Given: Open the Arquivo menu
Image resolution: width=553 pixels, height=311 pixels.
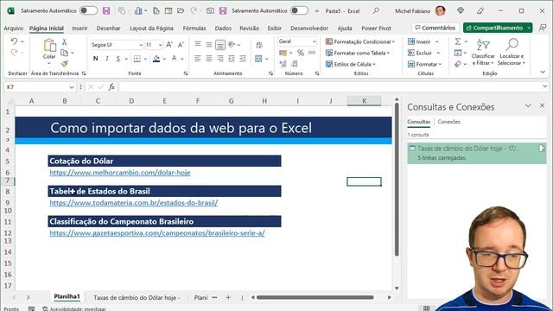Looking at the screenshot, I should (14, 28).
